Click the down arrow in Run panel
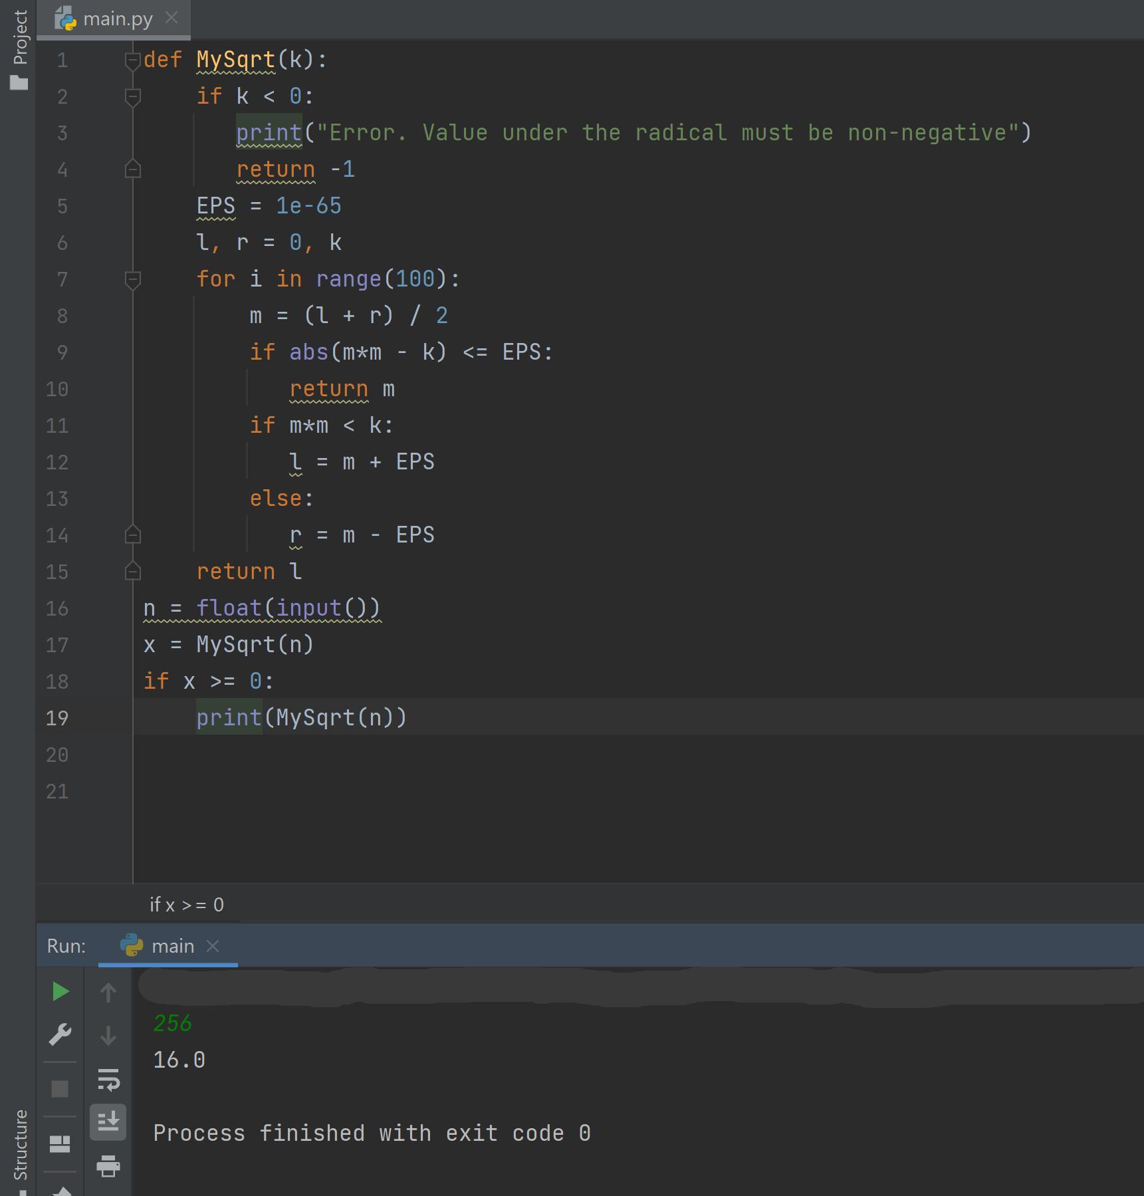Screen dimensions: 1144x1196 [108, 1036]
